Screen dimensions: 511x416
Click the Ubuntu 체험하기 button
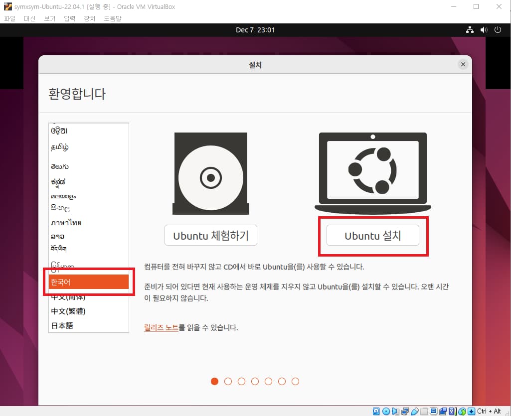[x=211, y=235]
